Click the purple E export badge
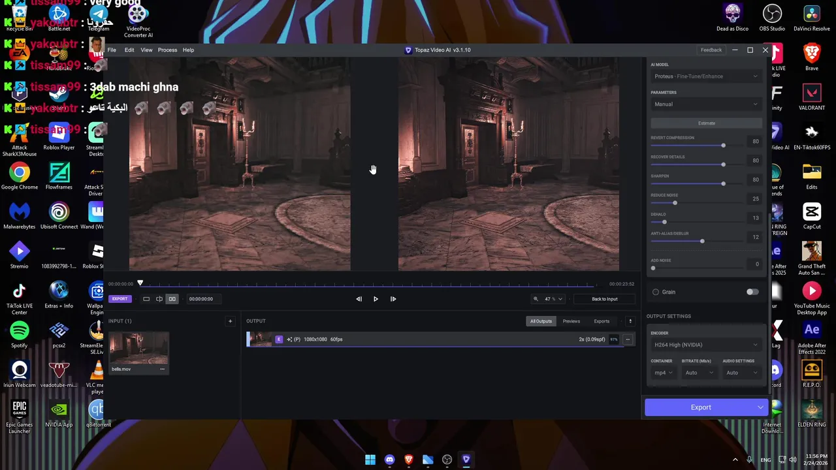The height and width of the screenshot is (470, 836). pos(279,339)
